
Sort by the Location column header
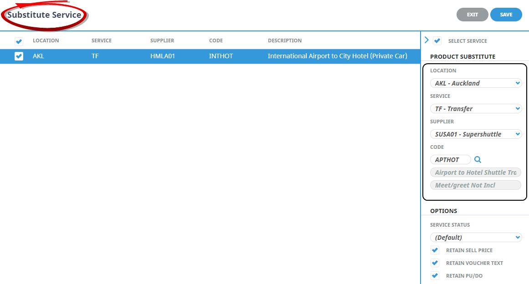(46, 41)
